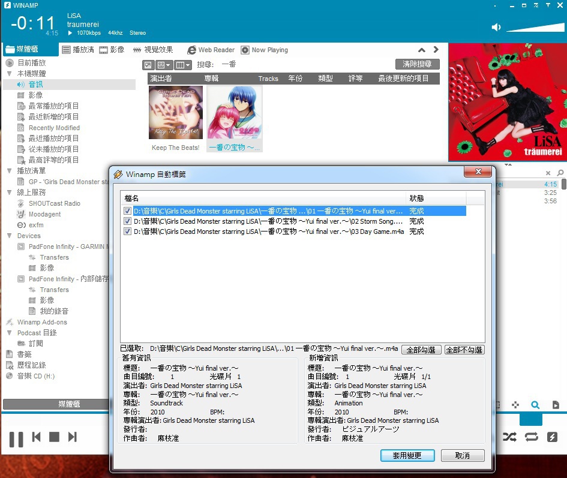Click the gray 媒體櫃 button below the sidebar
Image resolution: width=567 pixels, height=478 pixels.
tap(56, 404)
